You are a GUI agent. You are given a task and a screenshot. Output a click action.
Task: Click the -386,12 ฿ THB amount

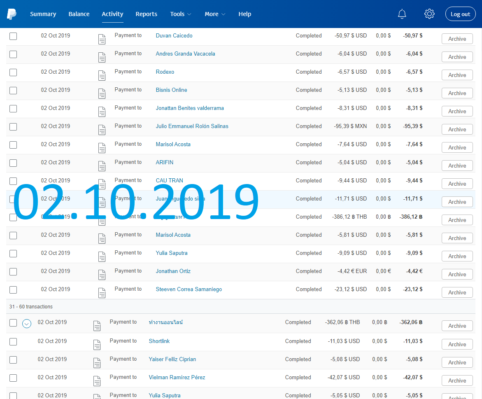coord(349,217)
